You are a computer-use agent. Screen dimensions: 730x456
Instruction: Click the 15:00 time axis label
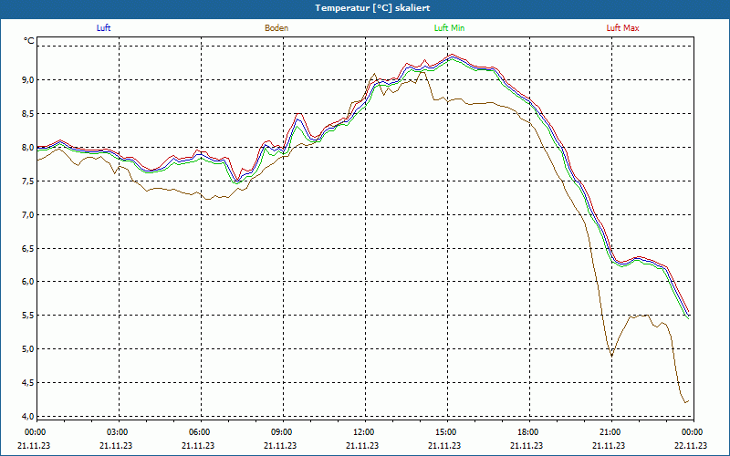pos(446,432)
